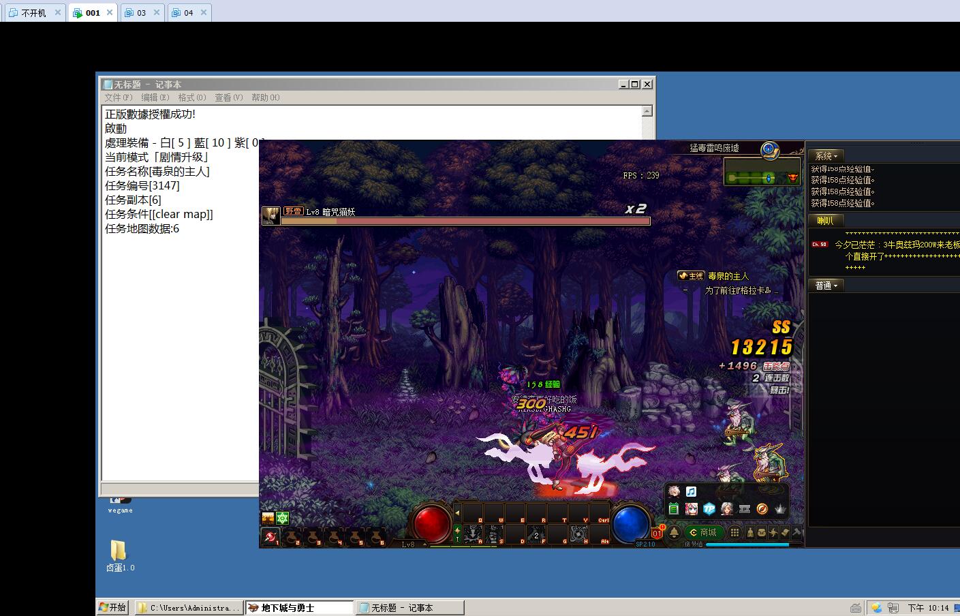Viewport: 960px width, 616px height.
Task: Switch skill bar page with the green arrow toggle
Action: click(458, 534)
